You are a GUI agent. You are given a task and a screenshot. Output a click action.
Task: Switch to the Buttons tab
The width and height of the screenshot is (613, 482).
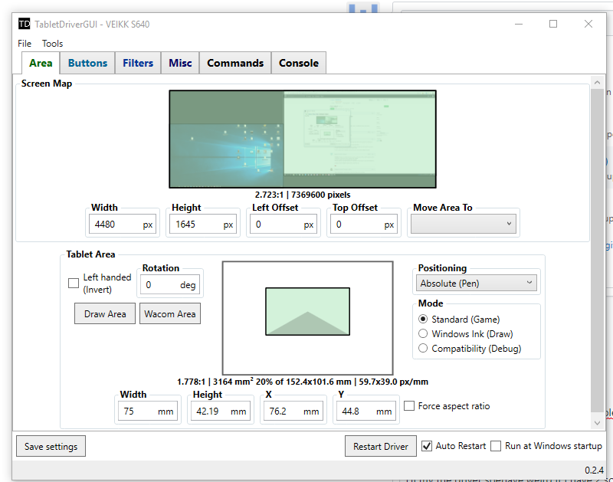click(x=87, y=63)
